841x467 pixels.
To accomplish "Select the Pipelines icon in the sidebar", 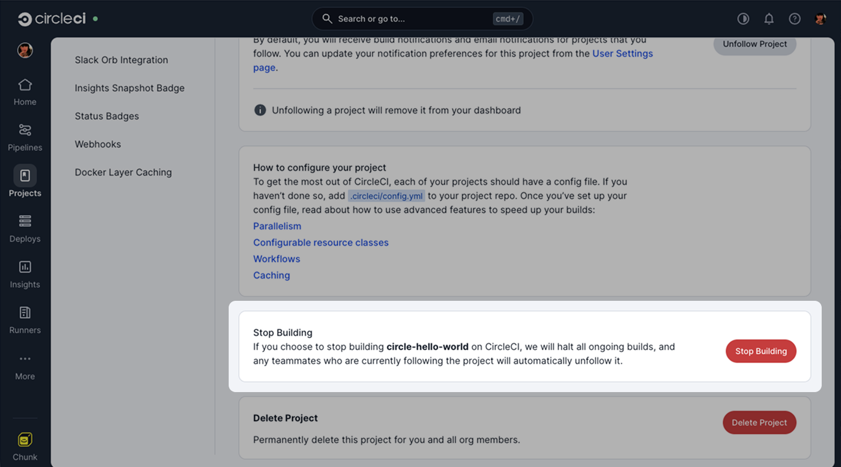I will click(x=25, y=136).
